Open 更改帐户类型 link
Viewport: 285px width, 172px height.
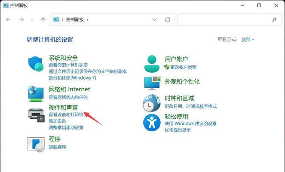[x=184, y=67]
